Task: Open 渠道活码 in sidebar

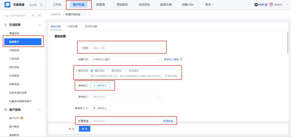Action: click(14, 33)
